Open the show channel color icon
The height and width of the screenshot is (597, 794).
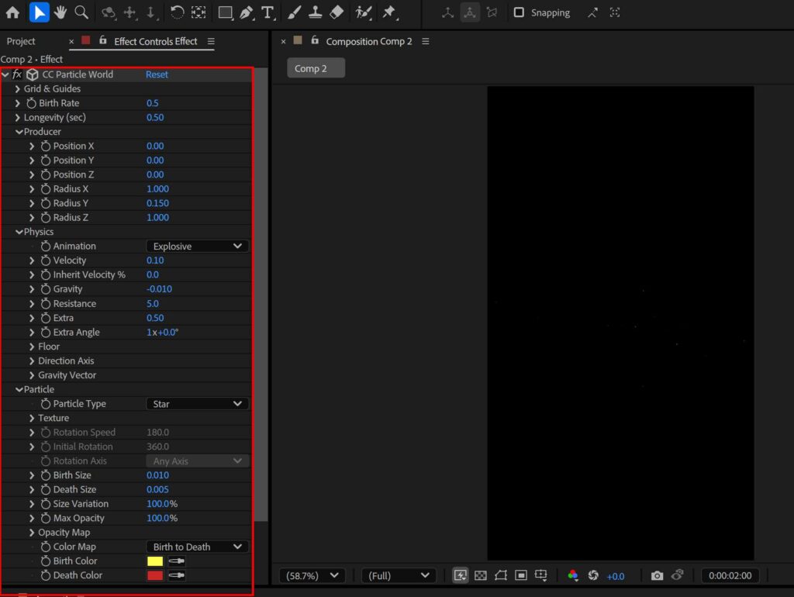[x=573, y=576]
